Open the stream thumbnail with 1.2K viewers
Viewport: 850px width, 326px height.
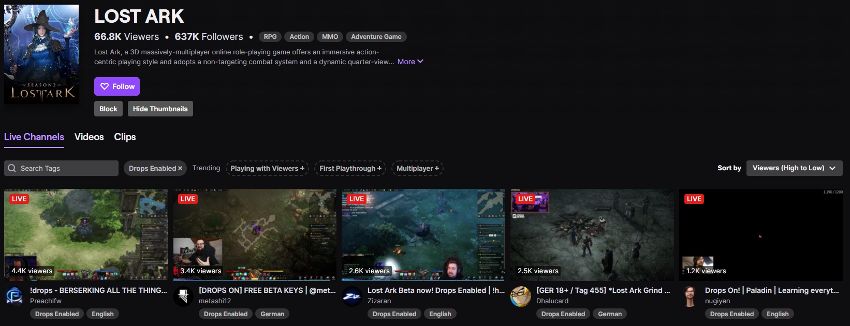[761, 235]
